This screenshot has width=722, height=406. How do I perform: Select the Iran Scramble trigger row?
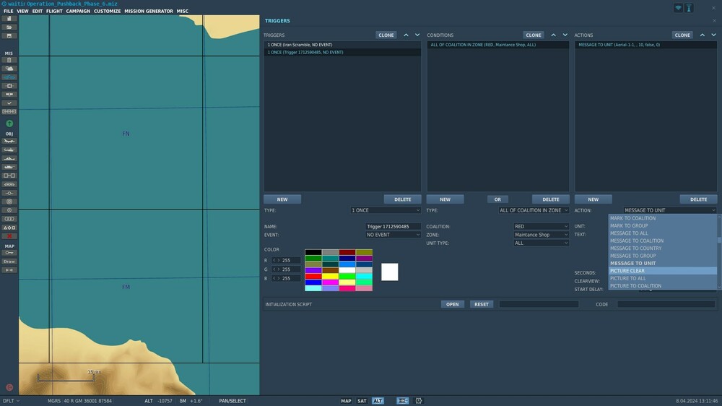342,45
